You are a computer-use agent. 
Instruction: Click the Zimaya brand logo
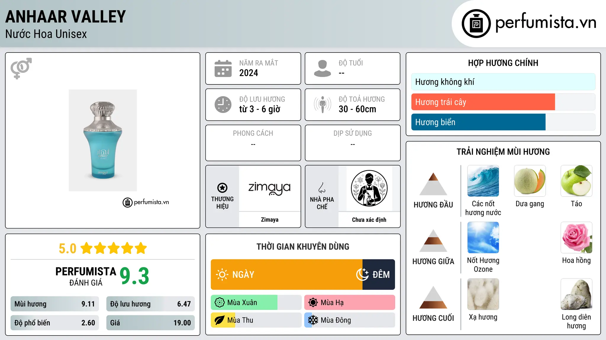tap(270, 188)
